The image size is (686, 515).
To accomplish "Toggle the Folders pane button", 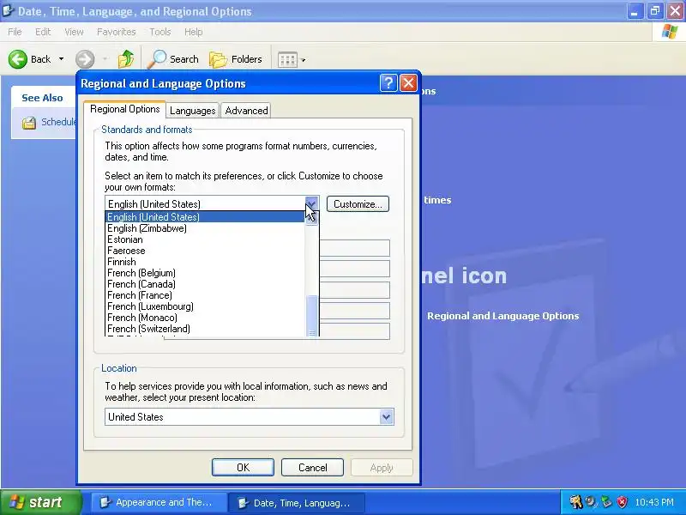I will (x=236, y=59).
